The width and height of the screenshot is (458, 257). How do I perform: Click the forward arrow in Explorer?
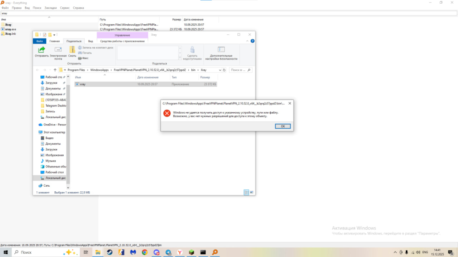(x=44, y=70)
